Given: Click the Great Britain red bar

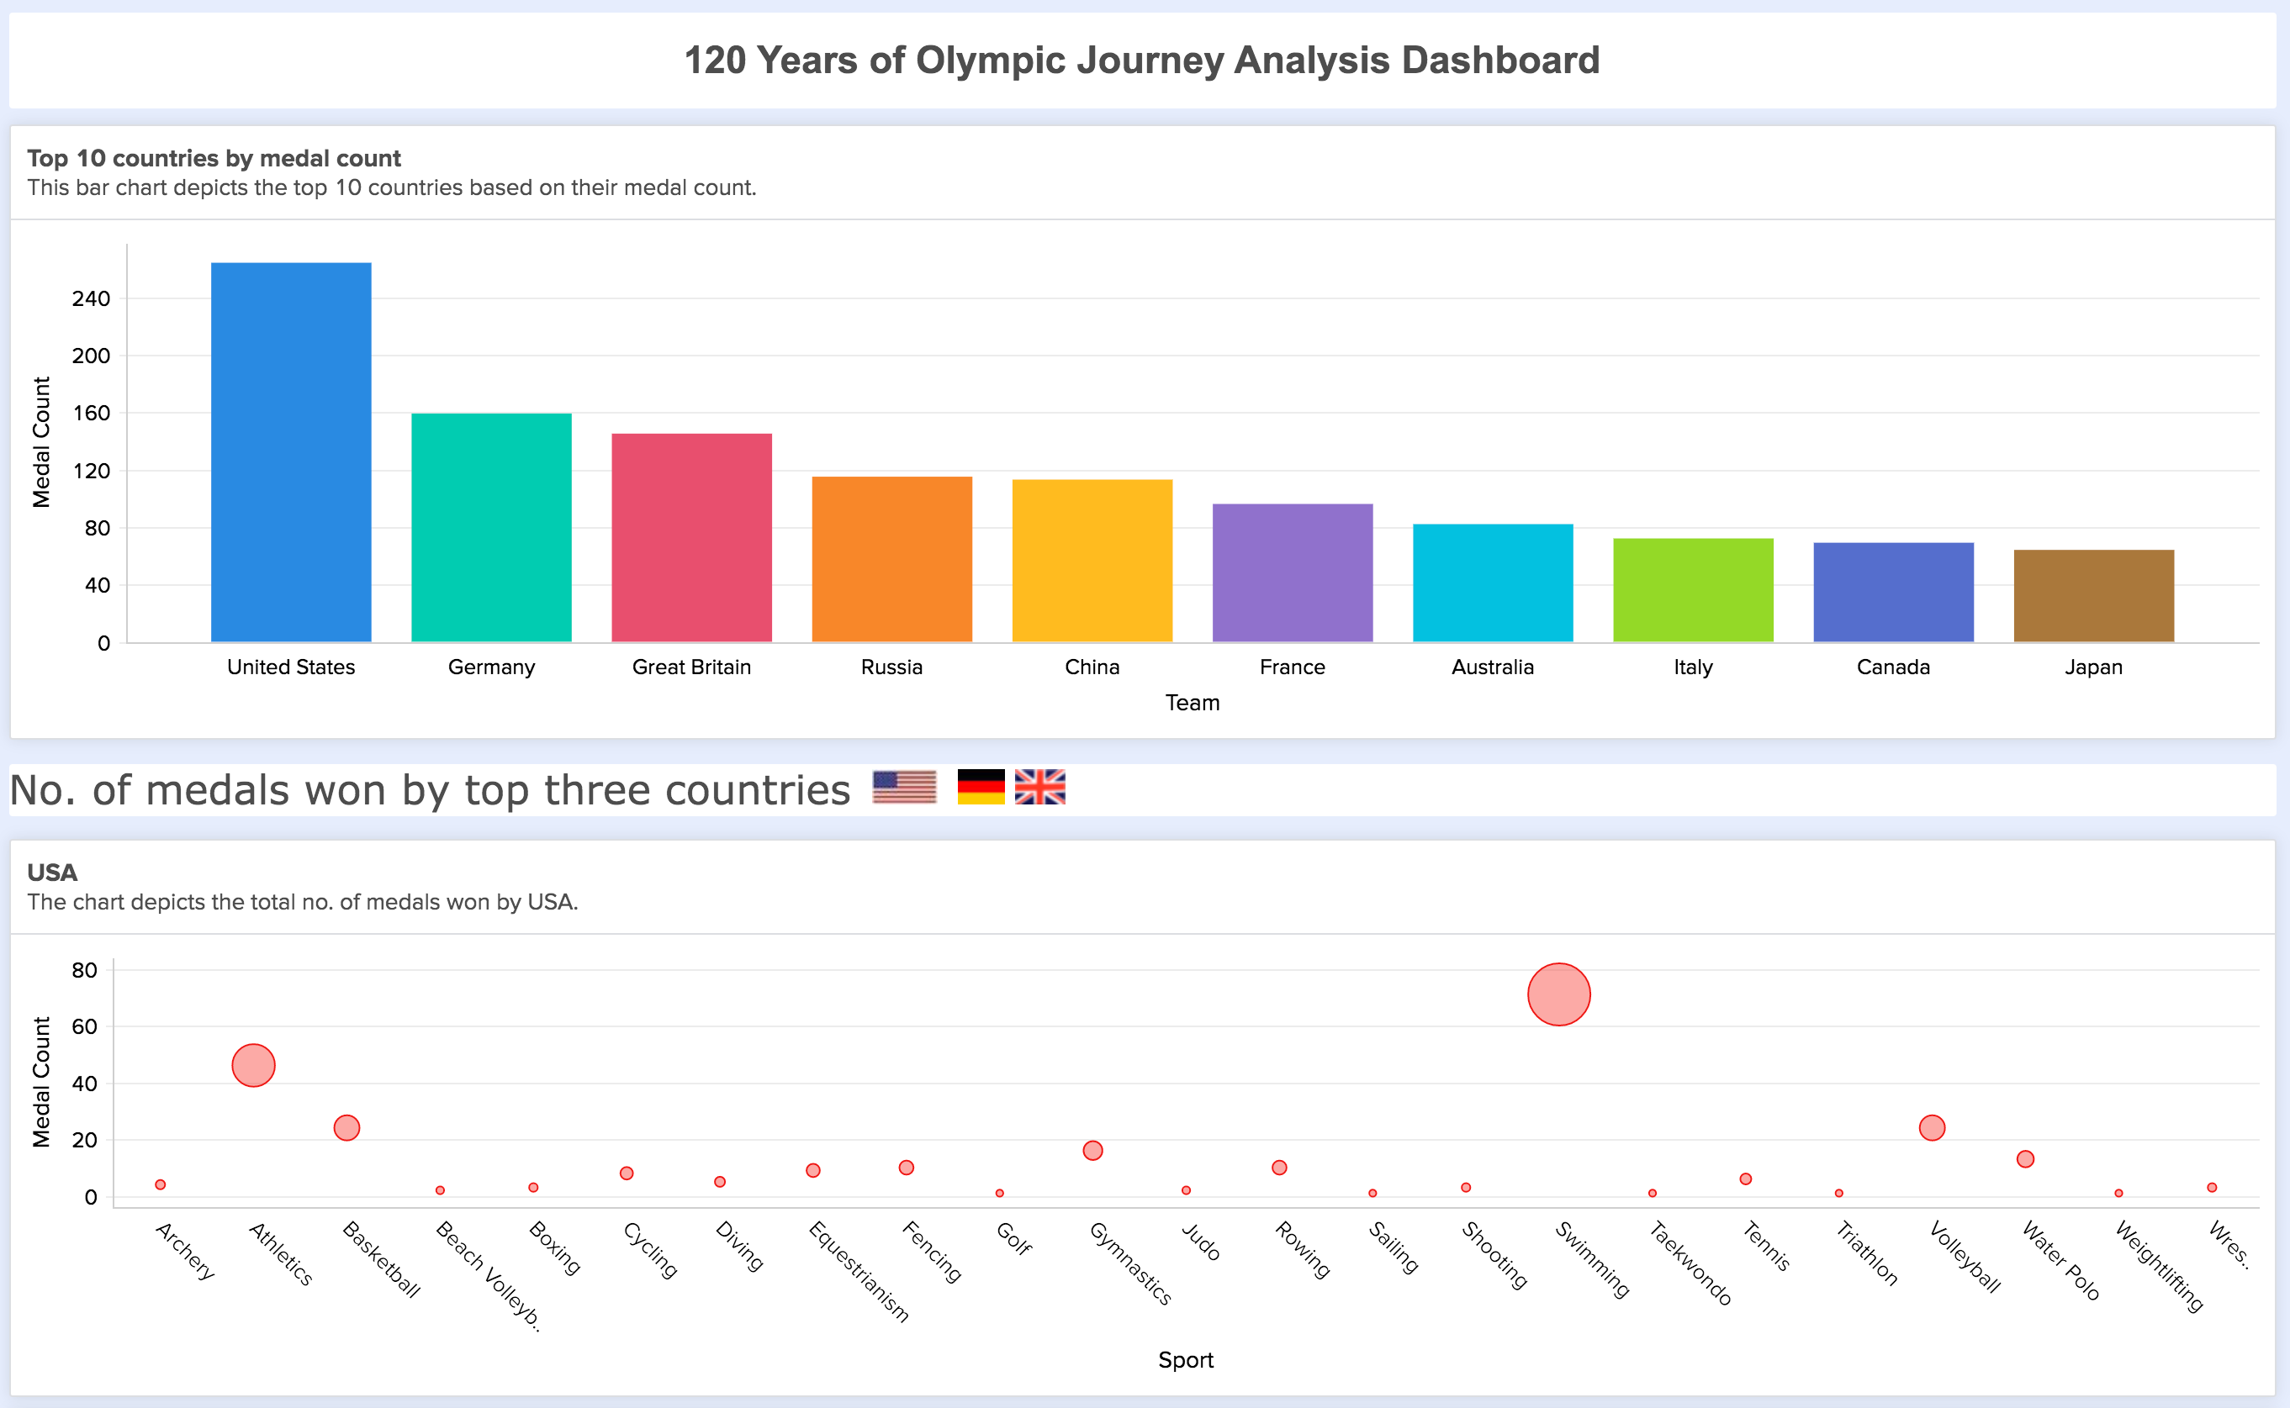Looking at the screenshot, I should pos(691,537).
